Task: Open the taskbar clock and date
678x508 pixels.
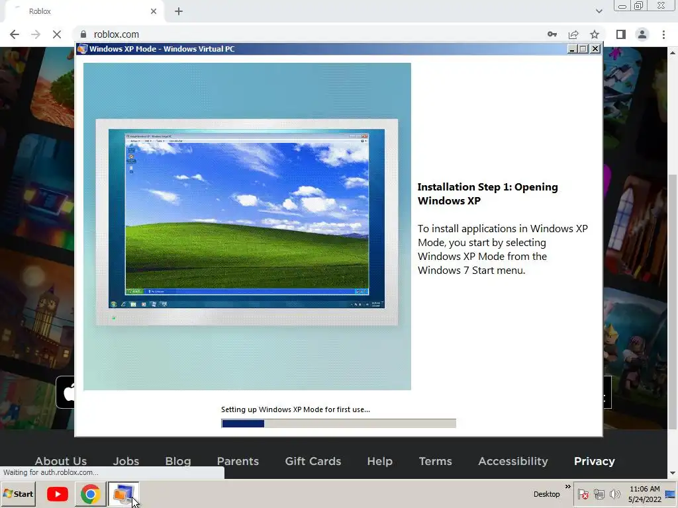Action: pyautogui.click(x=644, y=494)
